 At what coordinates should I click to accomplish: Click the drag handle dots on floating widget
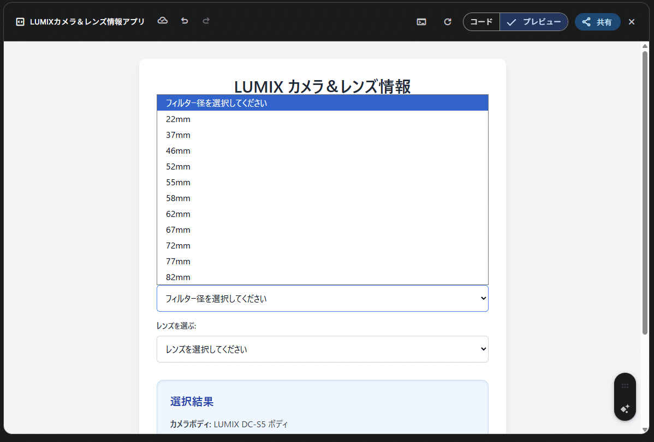click(x=625, y=386)
